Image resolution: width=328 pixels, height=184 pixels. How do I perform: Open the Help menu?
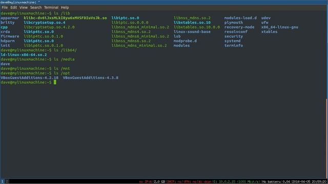tap(65, 8)
